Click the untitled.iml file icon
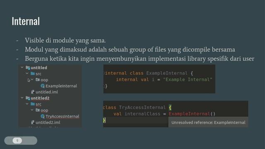 (x=33, y=92)
